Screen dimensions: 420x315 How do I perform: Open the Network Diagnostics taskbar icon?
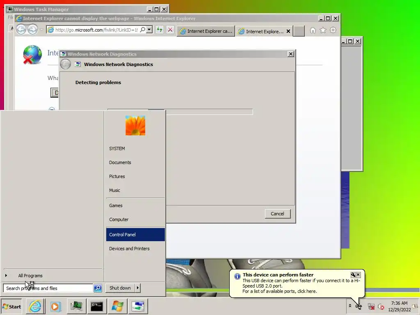click(x=138, y=306)
